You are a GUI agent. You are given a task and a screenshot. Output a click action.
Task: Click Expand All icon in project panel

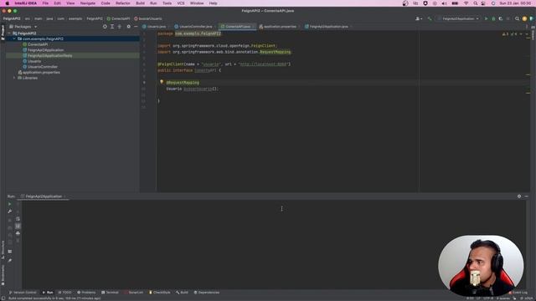112,26
